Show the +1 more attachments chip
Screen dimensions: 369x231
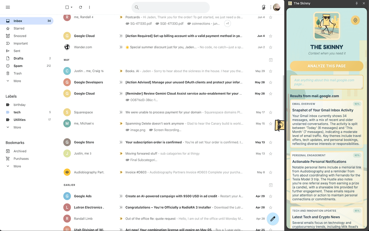(x=227, y=23)
